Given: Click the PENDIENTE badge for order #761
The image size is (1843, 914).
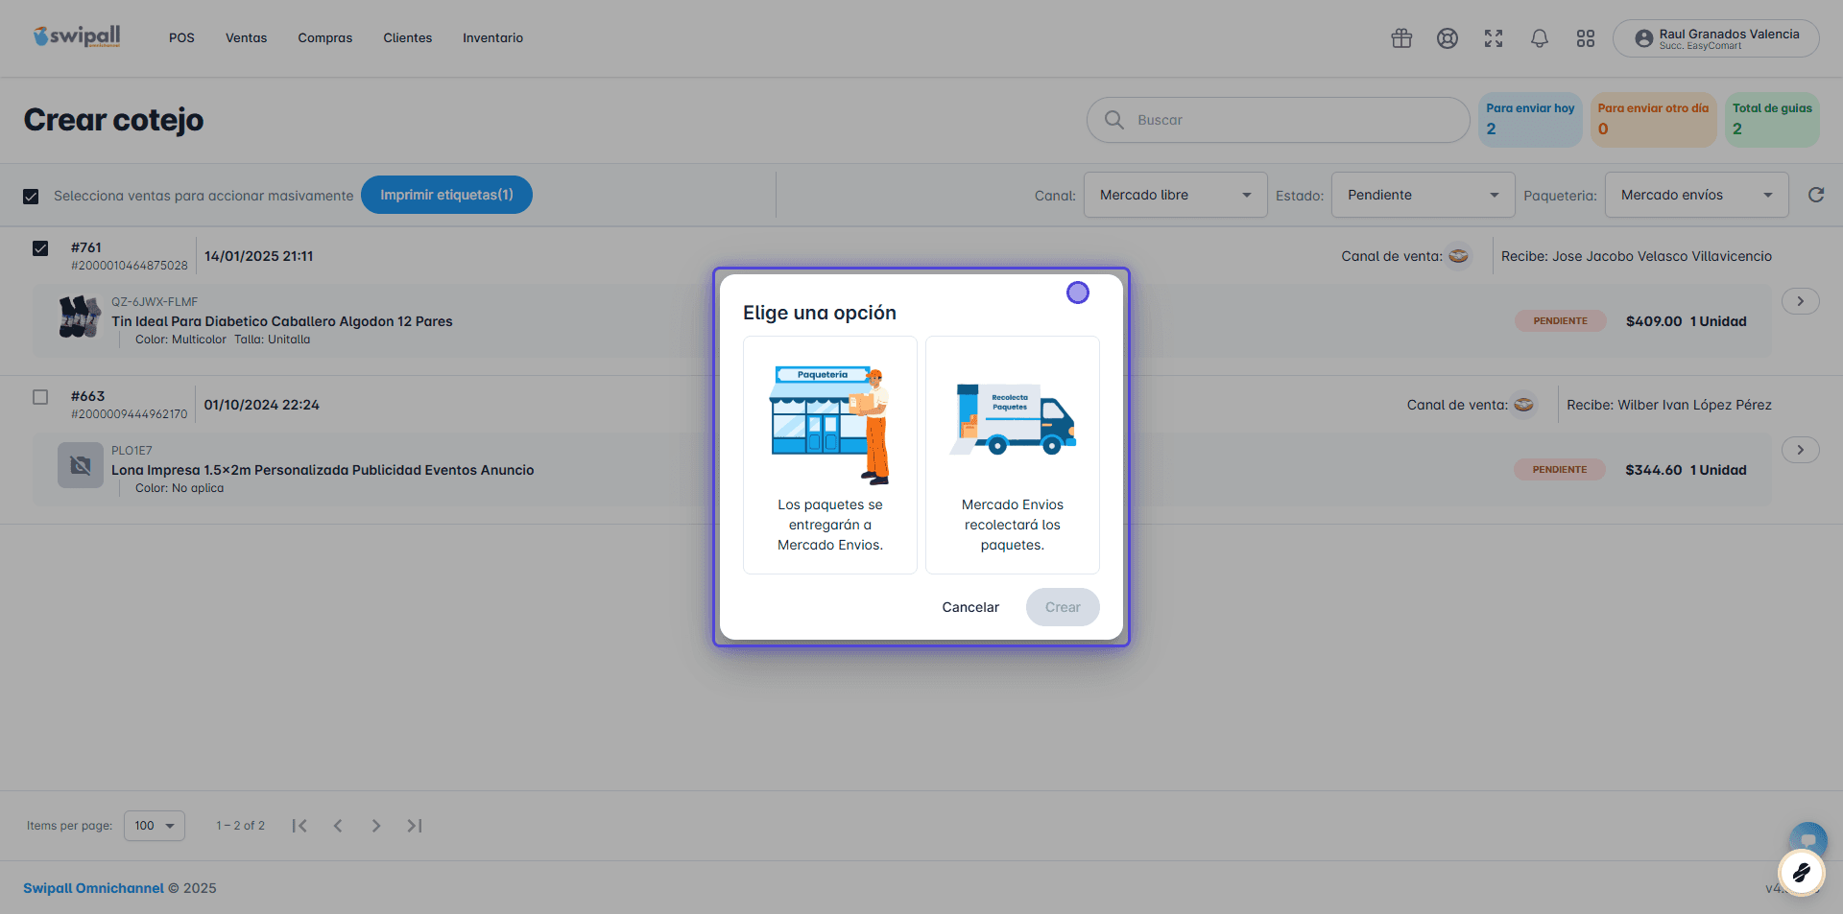Looking at the screenshot, I should [1561, 321].
